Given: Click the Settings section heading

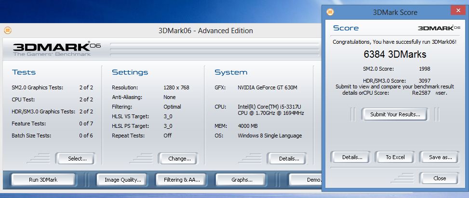Looking at the screenshot, I should [x=130, y=72].
